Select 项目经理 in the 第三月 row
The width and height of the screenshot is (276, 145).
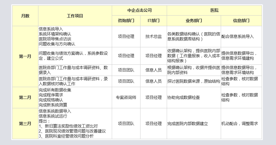pyautogui.click(x=154, y=124)
